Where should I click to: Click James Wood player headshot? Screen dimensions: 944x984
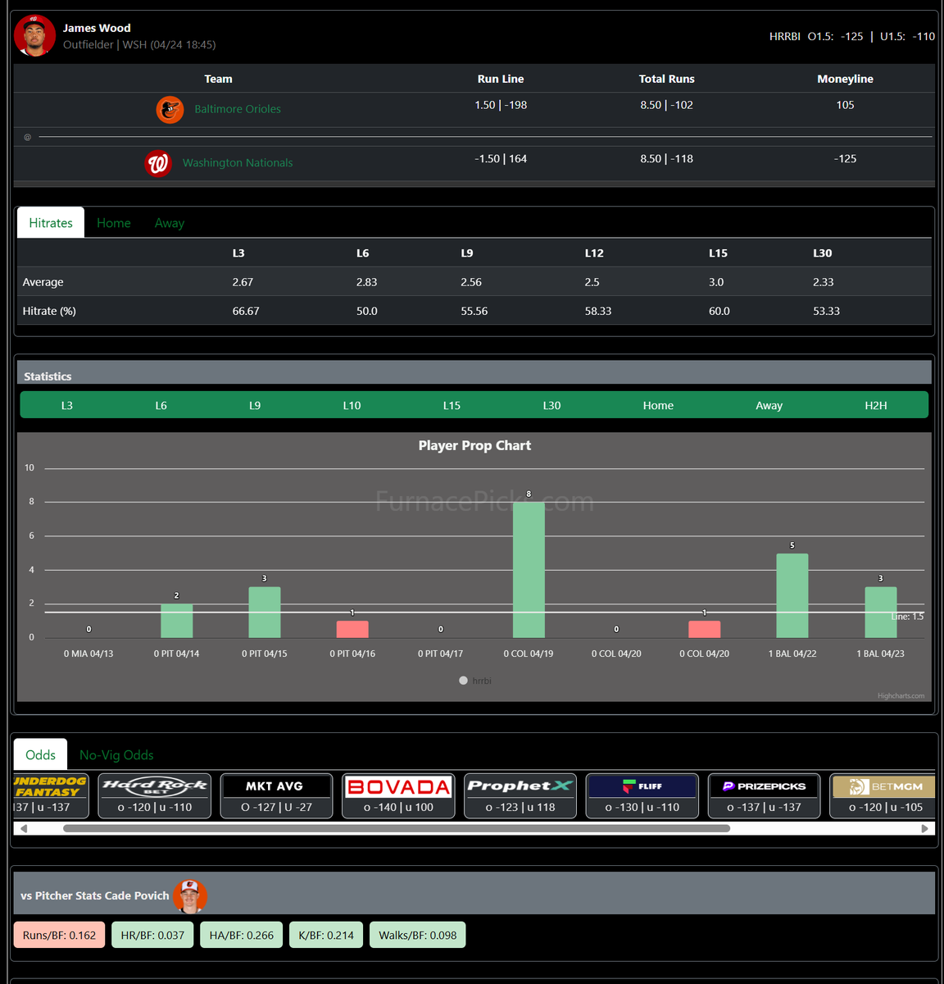pyautogui.click(x=34, y=36)
